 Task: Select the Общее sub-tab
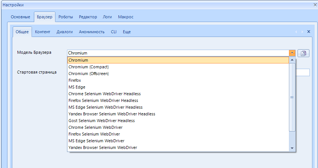pos(22,32)
